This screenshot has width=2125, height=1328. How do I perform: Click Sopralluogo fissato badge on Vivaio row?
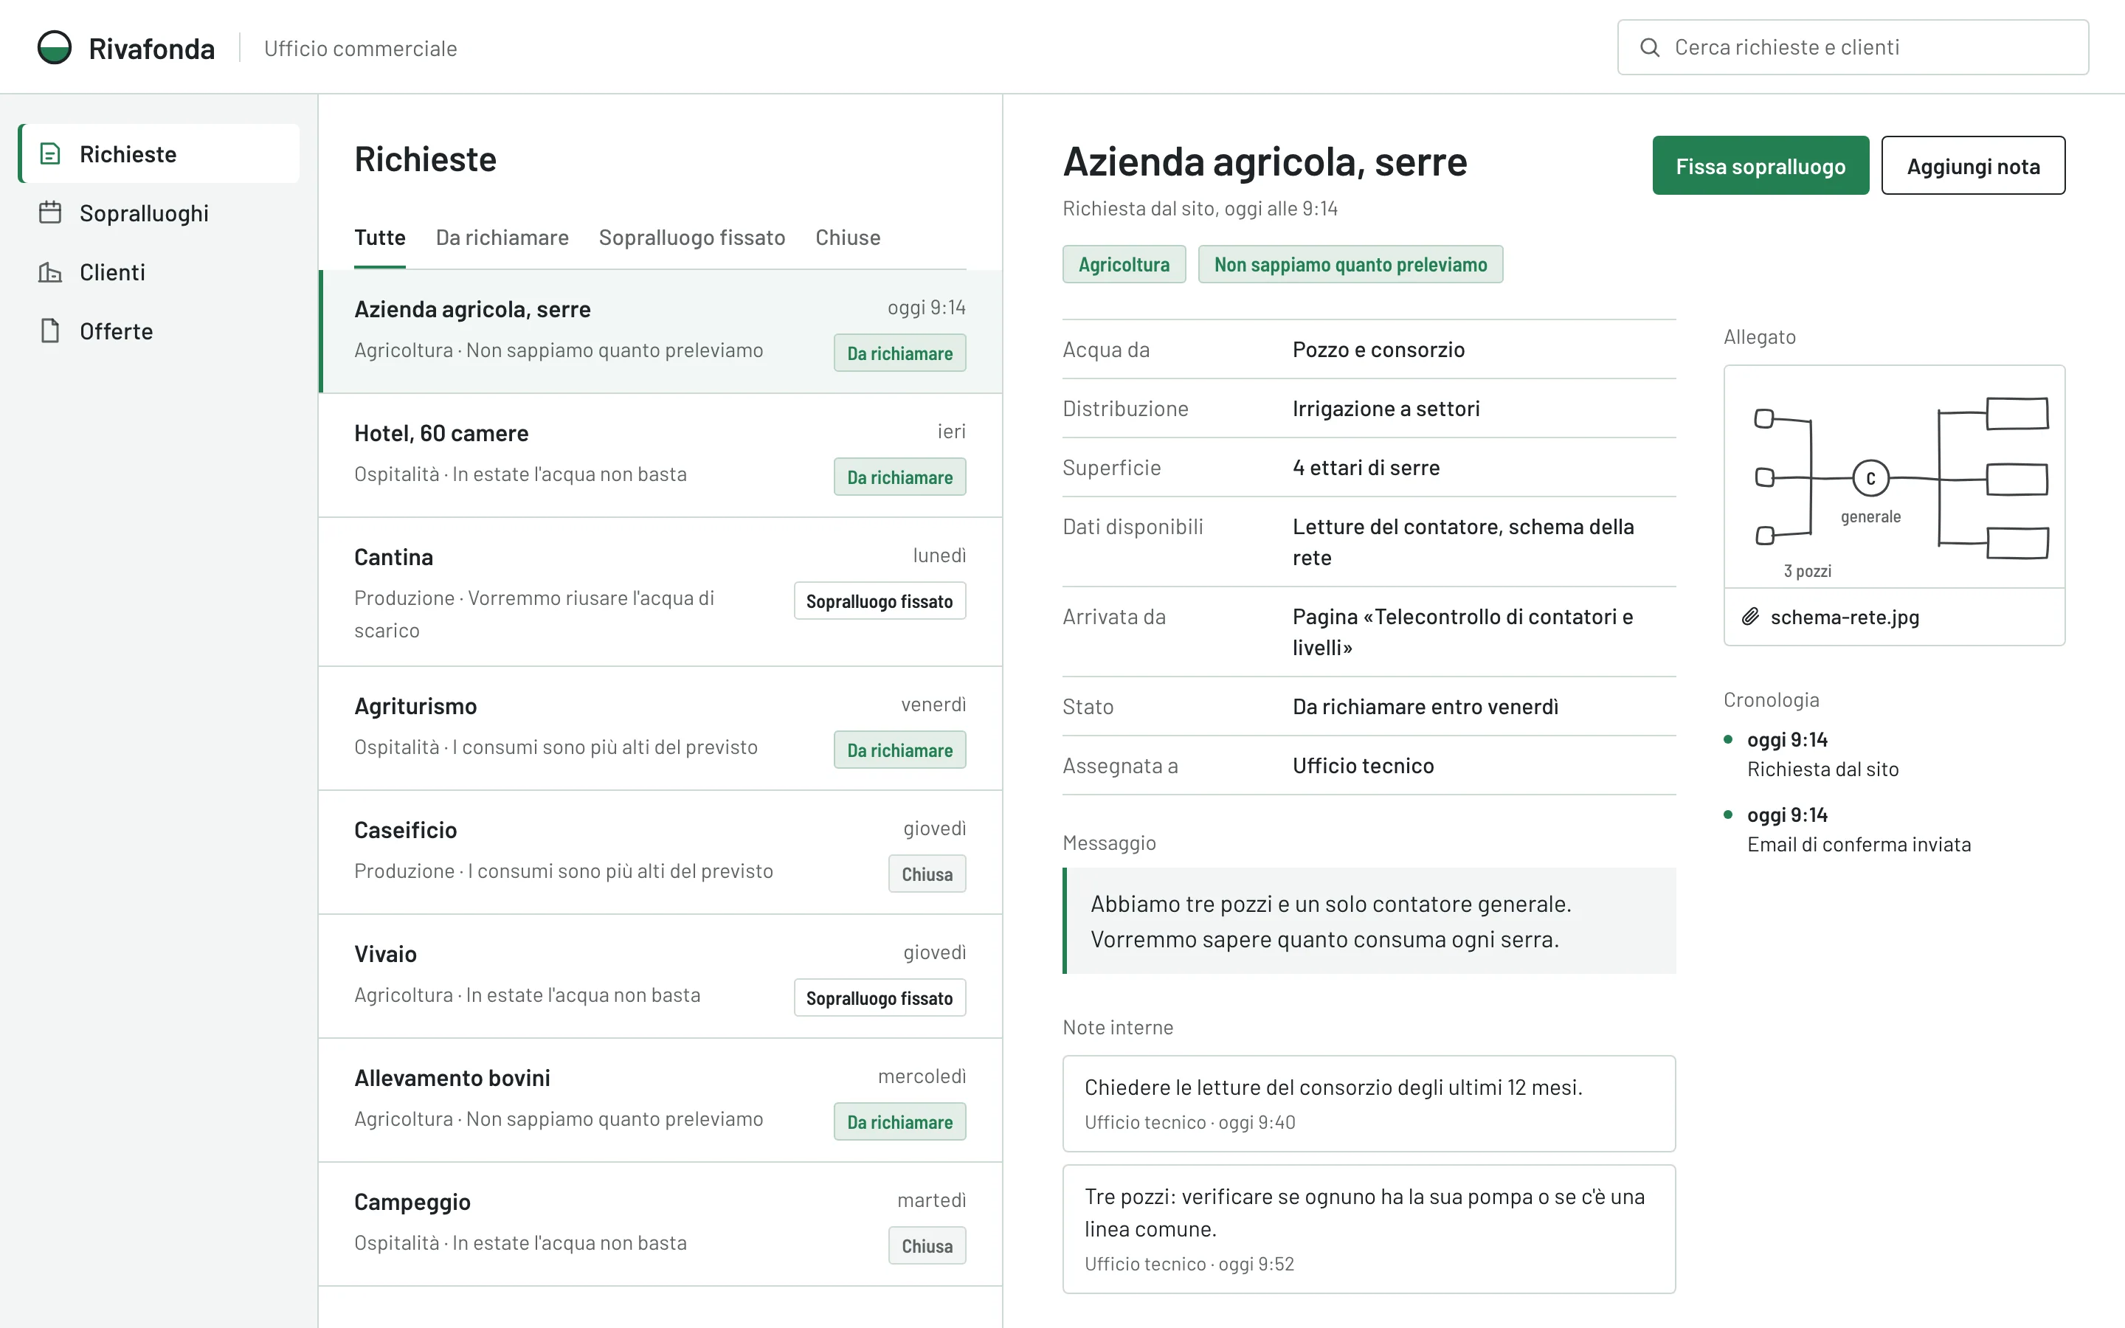[880, 997]
